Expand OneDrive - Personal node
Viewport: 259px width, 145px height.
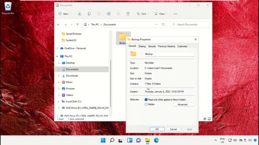coord(57,48)
